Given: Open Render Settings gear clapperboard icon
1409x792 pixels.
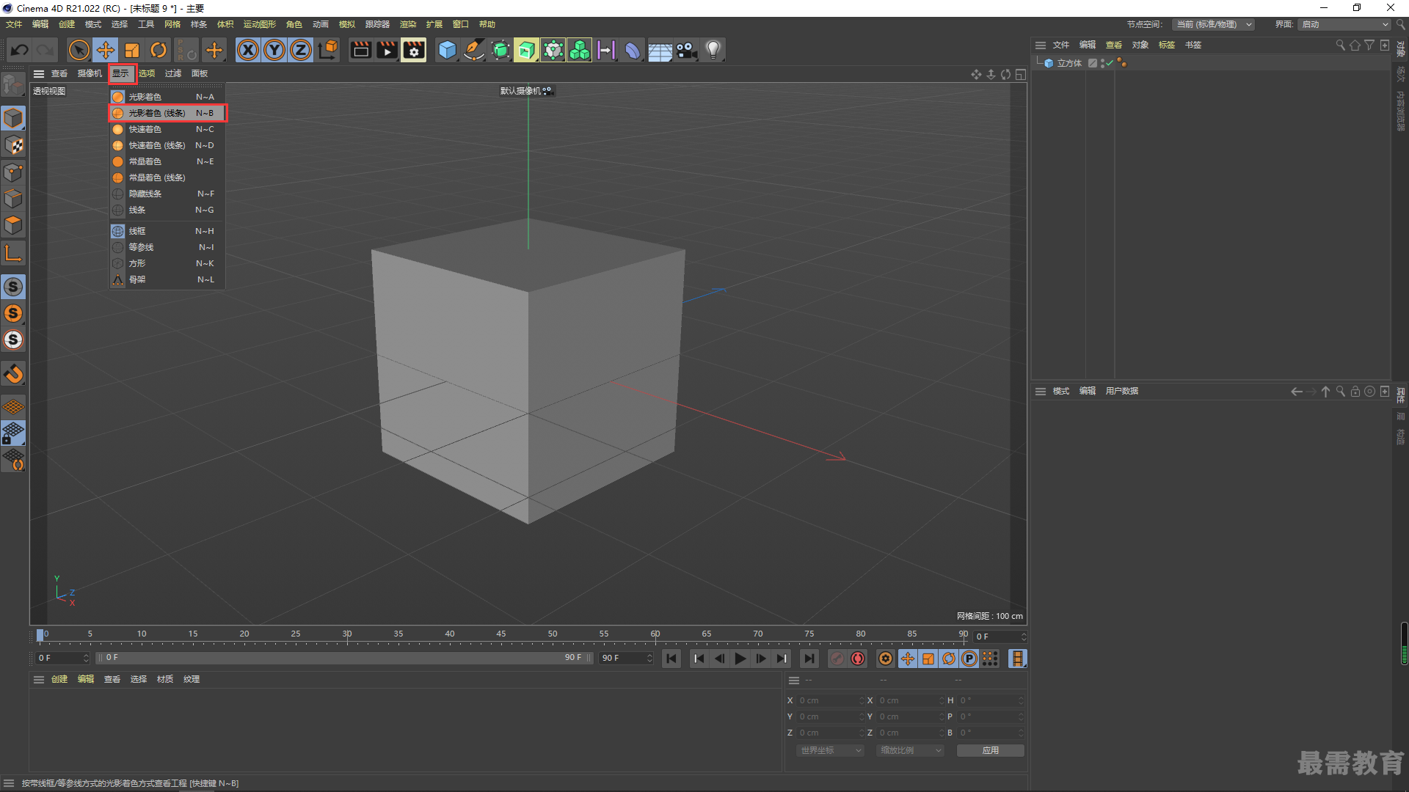Looking at the screenshot, I should (x=414, y=50).
